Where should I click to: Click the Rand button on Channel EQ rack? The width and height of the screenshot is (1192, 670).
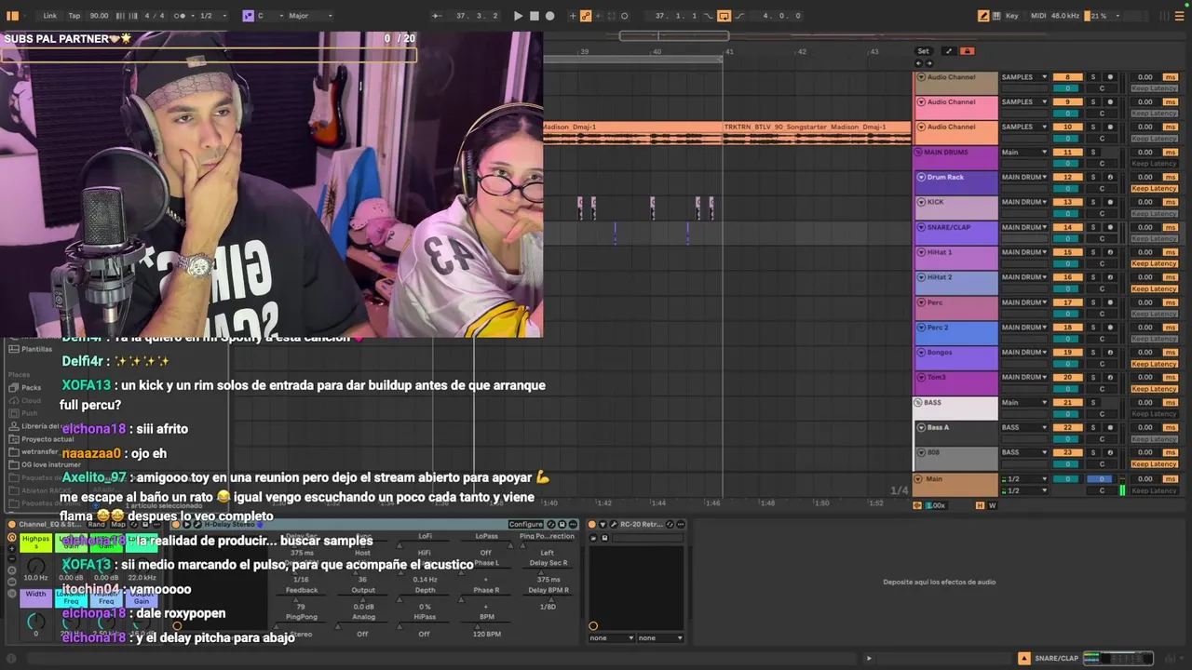pyautogui.click(x=96, y=524)
